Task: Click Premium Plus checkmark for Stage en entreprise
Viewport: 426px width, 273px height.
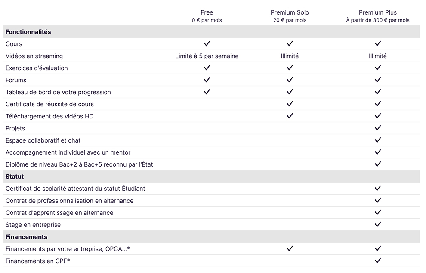Action: point(378,224)
